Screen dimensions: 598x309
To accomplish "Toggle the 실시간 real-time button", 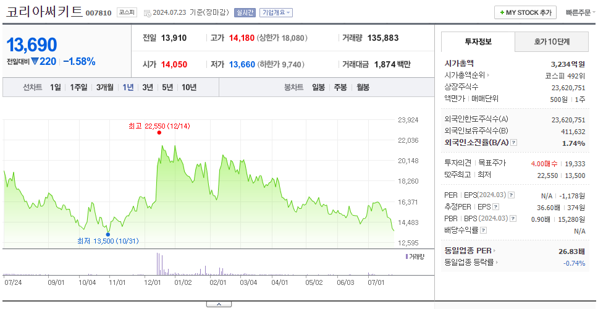I will point(245,12).
